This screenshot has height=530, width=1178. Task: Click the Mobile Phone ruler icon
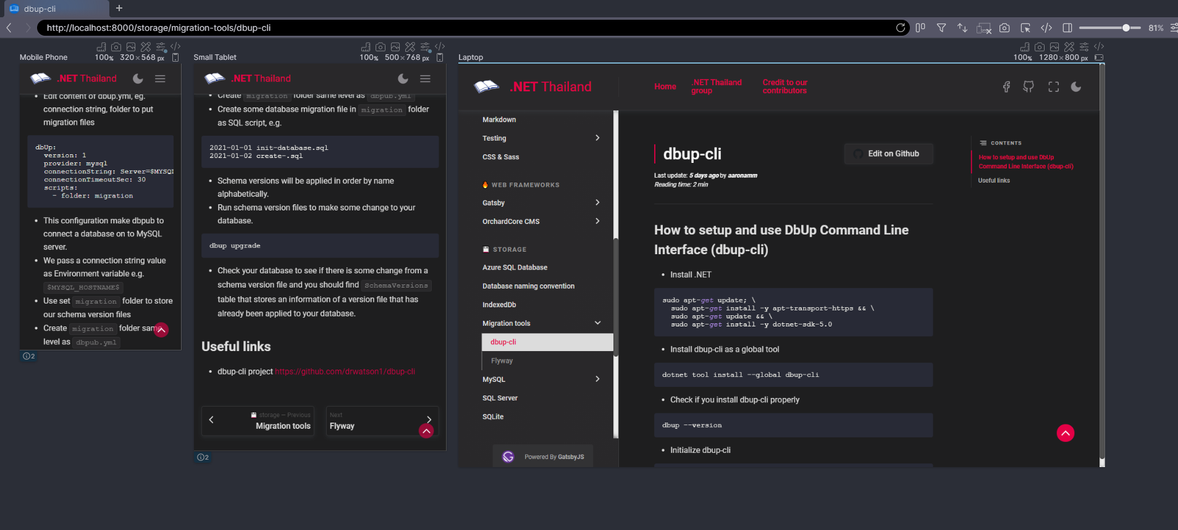(x=101, y=47)
